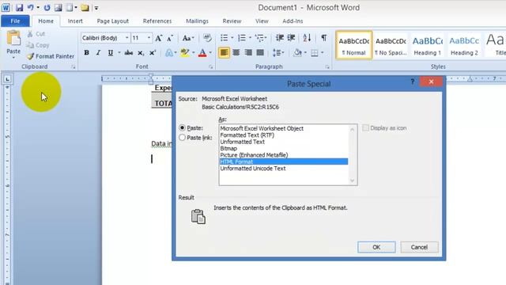Open the Shading fill color
506x285 pixels.
point(297,53)
